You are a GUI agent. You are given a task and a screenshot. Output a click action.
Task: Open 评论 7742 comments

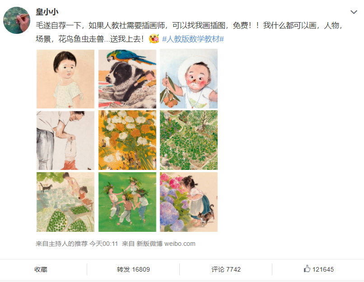tap(226, 269)
